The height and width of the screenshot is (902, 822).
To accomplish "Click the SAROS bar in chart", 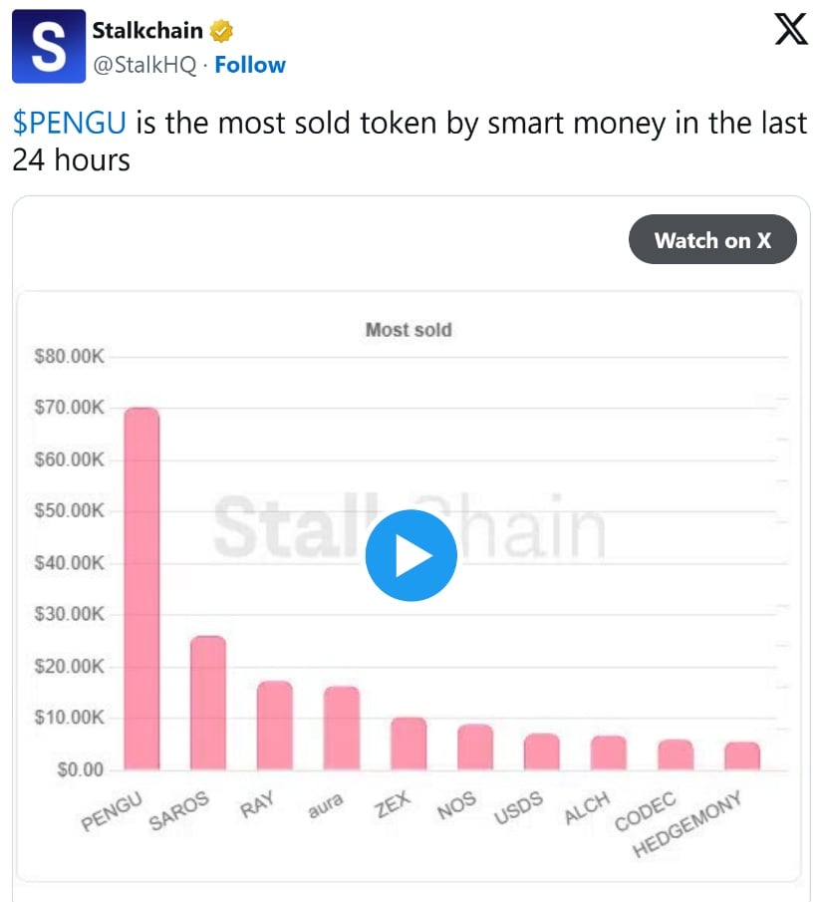I will pyautogui.click(x=208, y=703).
